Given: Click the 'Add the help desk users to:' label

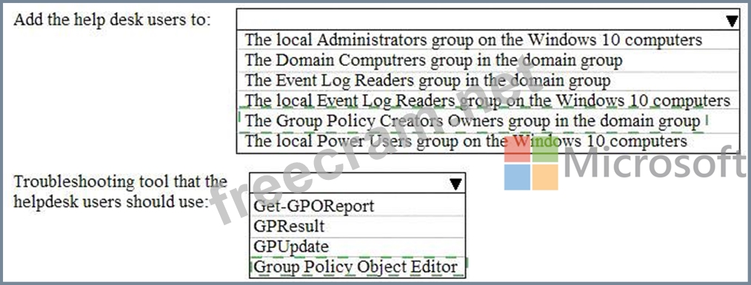Looking at the screenshot, I should click(113, 20).
